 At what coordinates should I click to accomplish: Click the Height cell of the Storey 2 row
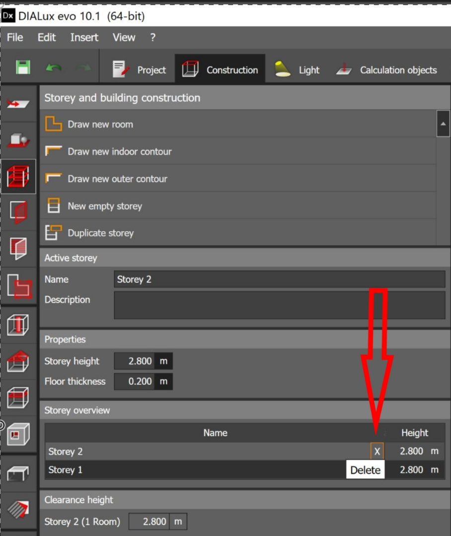(x=415, y=451)
